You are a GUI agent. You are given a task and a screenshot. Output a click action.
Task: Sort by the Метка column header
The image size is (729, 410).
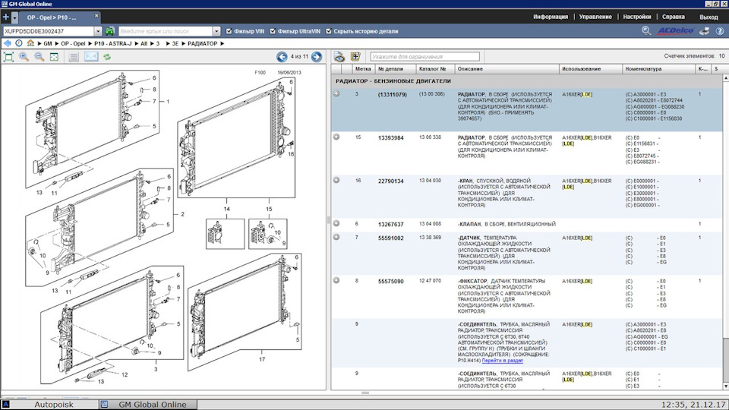click(x=363, y=69)
